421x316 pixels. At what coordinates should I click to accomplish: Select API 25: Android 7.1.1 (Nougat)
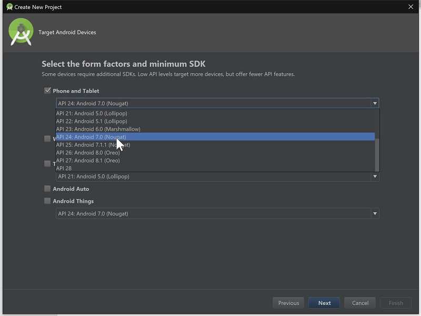tap(215, 144)
